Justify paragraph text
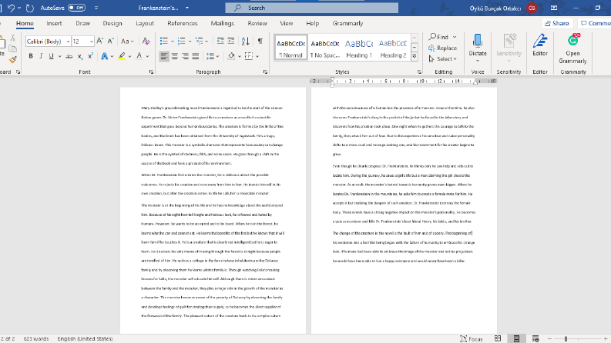Image resolution: width=611 pixels, height=343 pixels. 196,56
